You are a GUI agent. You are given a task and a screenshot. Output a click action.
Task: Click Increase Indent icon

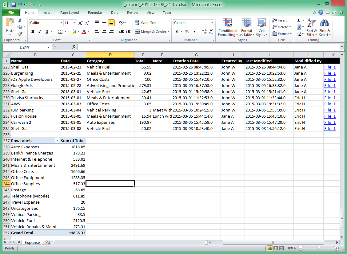(x=128, y=32)
